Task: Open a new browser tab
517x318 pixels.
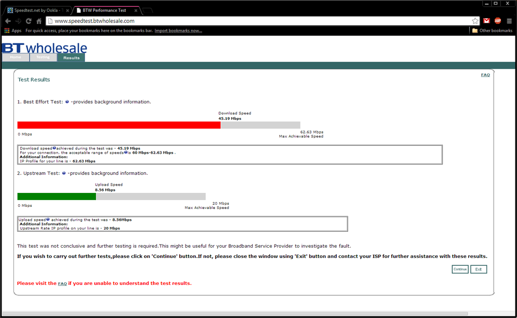Action: [148, 10]
